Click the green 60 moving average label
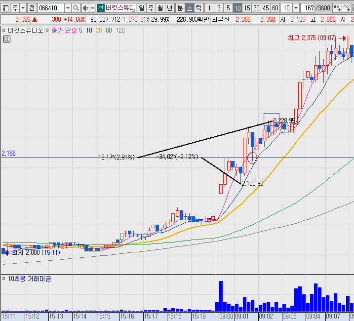 click(x=109, y=30)
